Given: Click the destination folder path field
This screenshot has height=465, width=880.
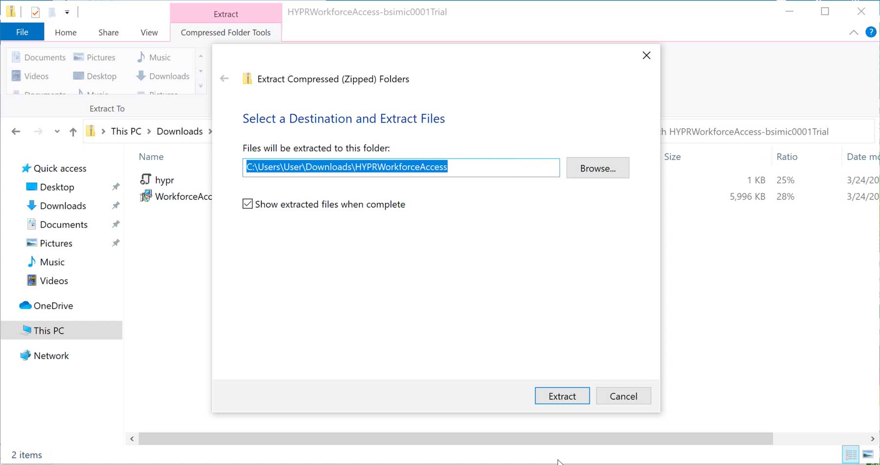Looking at the screenshot, I should click(401, 167).
